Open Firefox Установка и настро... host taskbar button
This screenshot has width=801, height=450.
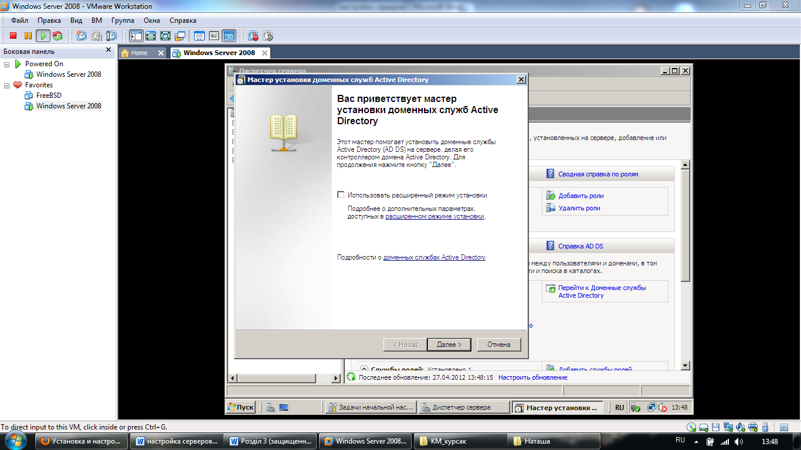81,441
